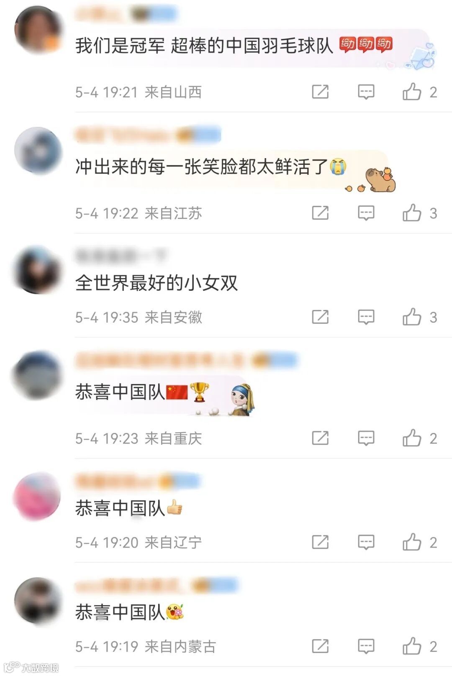452x676 pixels.
Task: Reply to the comment from 重庆
Action: (x=366, y=438)
